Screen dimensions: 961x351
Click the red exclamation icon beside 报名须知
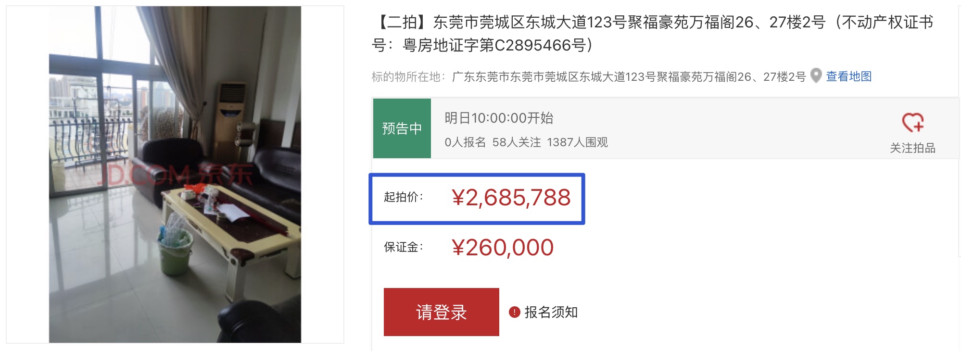[x=514, y=312]
